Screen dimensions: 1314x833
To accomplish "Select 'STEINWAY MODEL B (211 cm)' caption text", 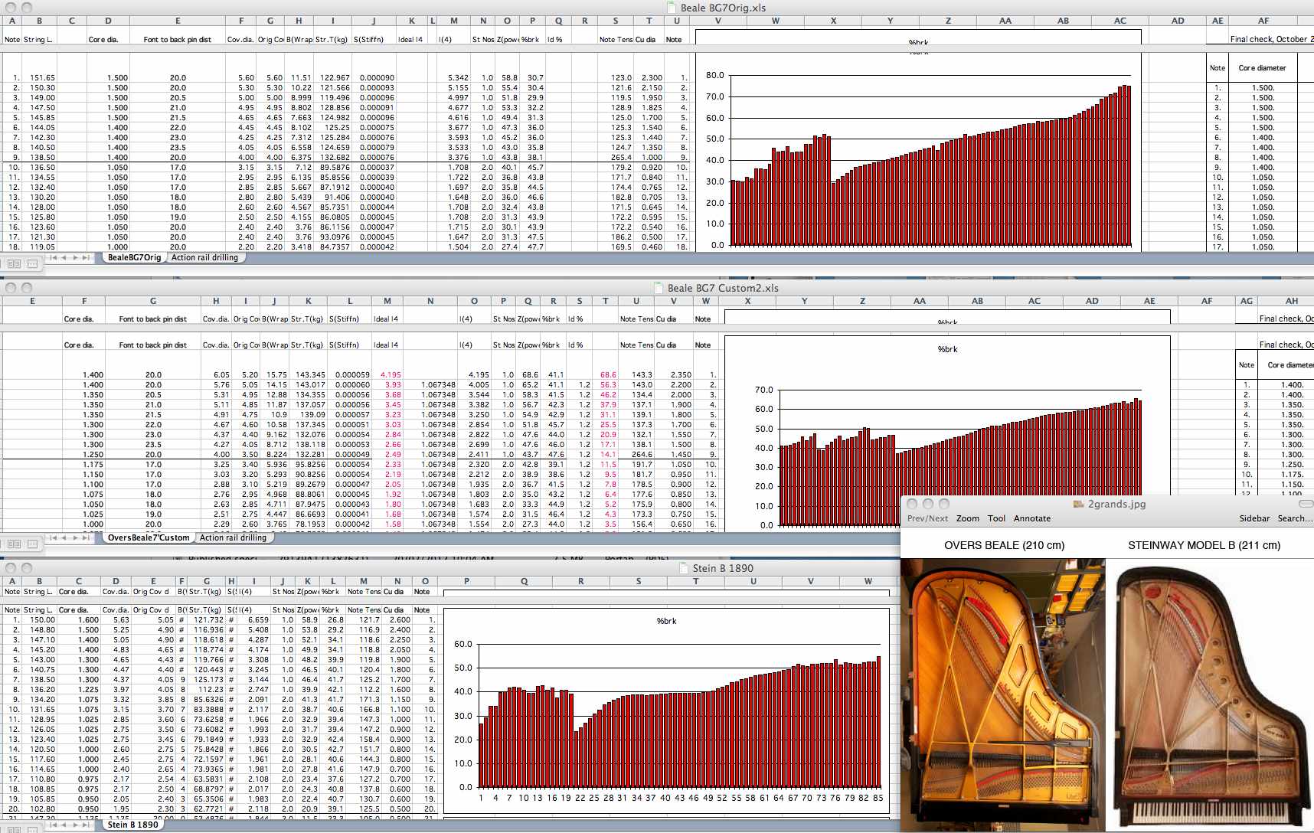I will [1204, 545].
